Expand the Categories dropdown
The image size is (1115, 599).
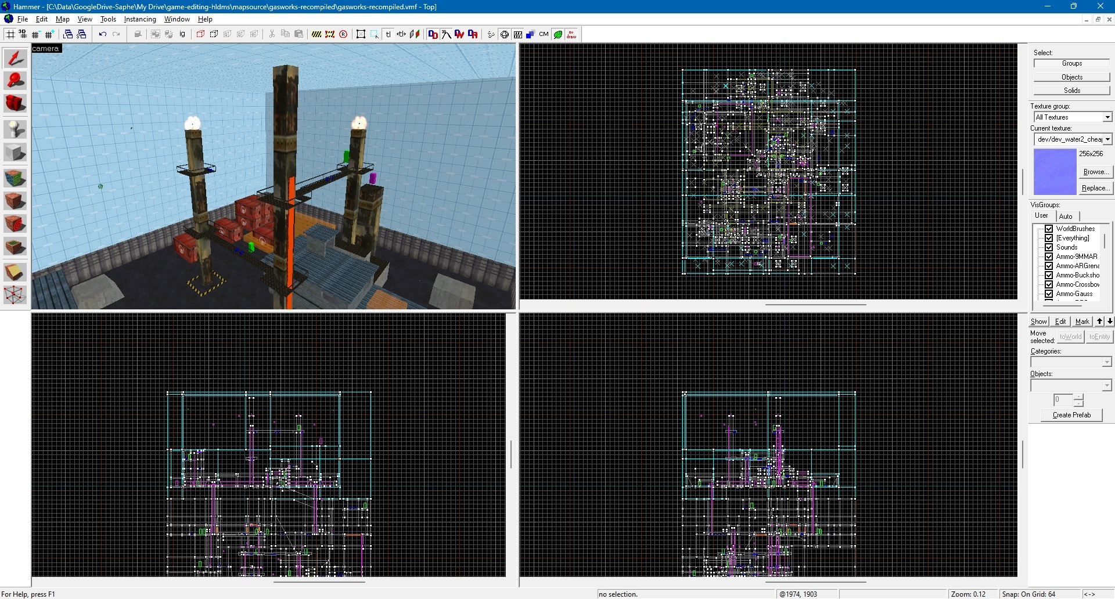pyautogui.click(x=1106, y=361)
